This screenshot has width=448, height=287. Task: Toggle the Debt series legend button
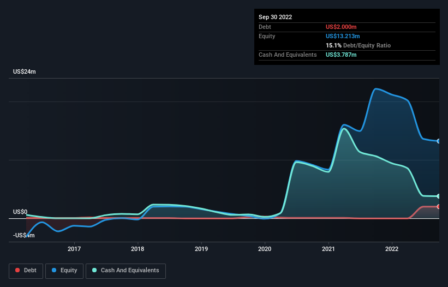(26, 271)
